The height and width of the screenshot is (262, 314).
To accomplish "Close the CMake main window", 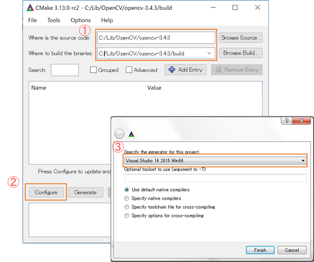I will [x=257, y=7].
